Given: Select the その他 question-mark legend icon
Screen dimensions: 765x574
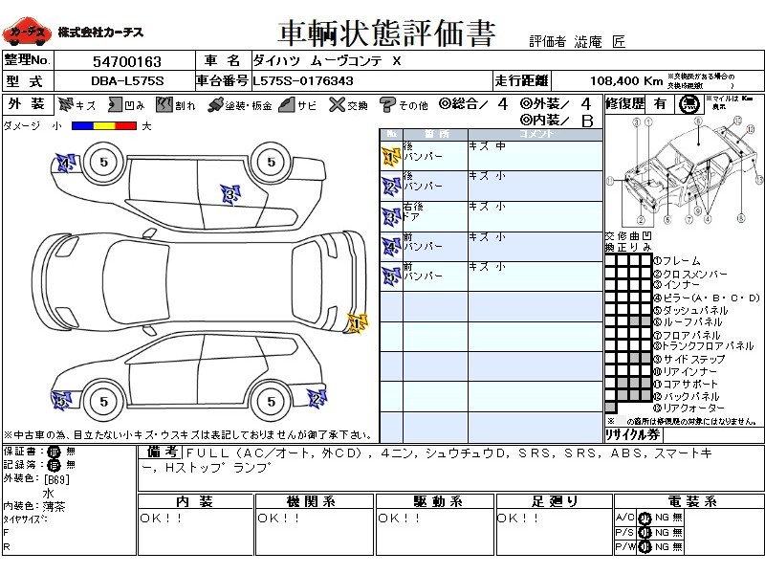Looking at the screenshot, I should [387, 105].
